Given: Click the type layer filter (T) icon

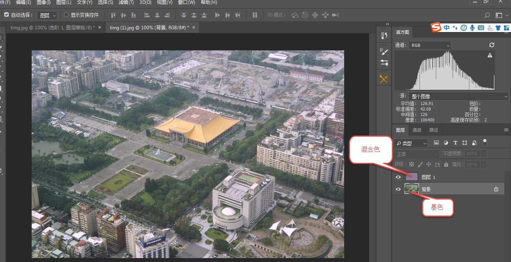Looking at the screenshot, I should tap(456, 143).
